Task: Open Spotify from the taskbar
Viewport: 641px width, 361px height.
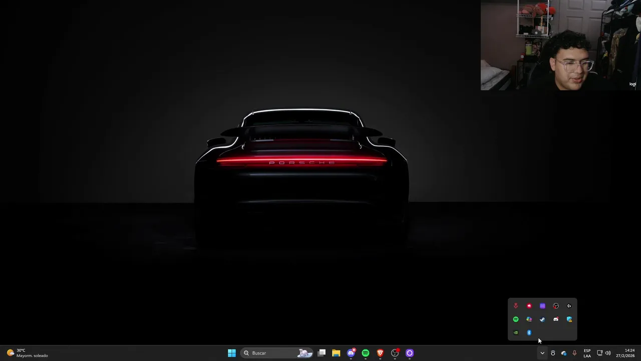Action: pos(366,353)
